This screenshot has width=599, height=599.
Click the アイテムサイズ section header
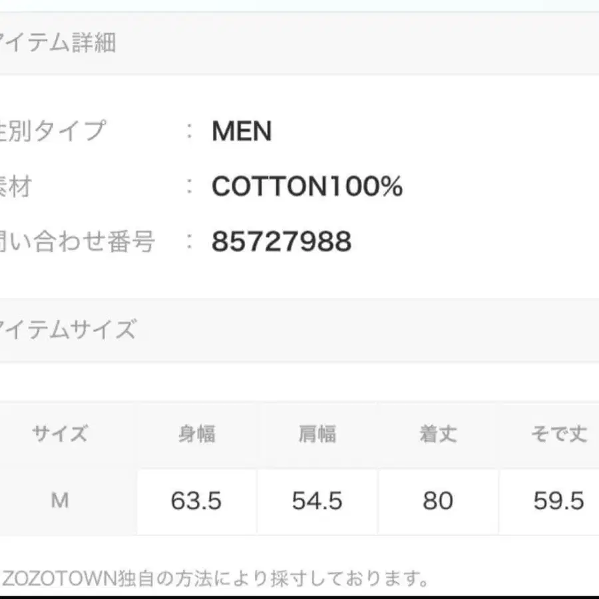(x=69, y=329)
